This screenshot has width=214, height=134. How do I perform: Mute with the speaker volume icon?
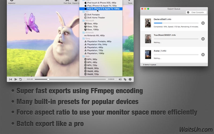tap(120, 79)
